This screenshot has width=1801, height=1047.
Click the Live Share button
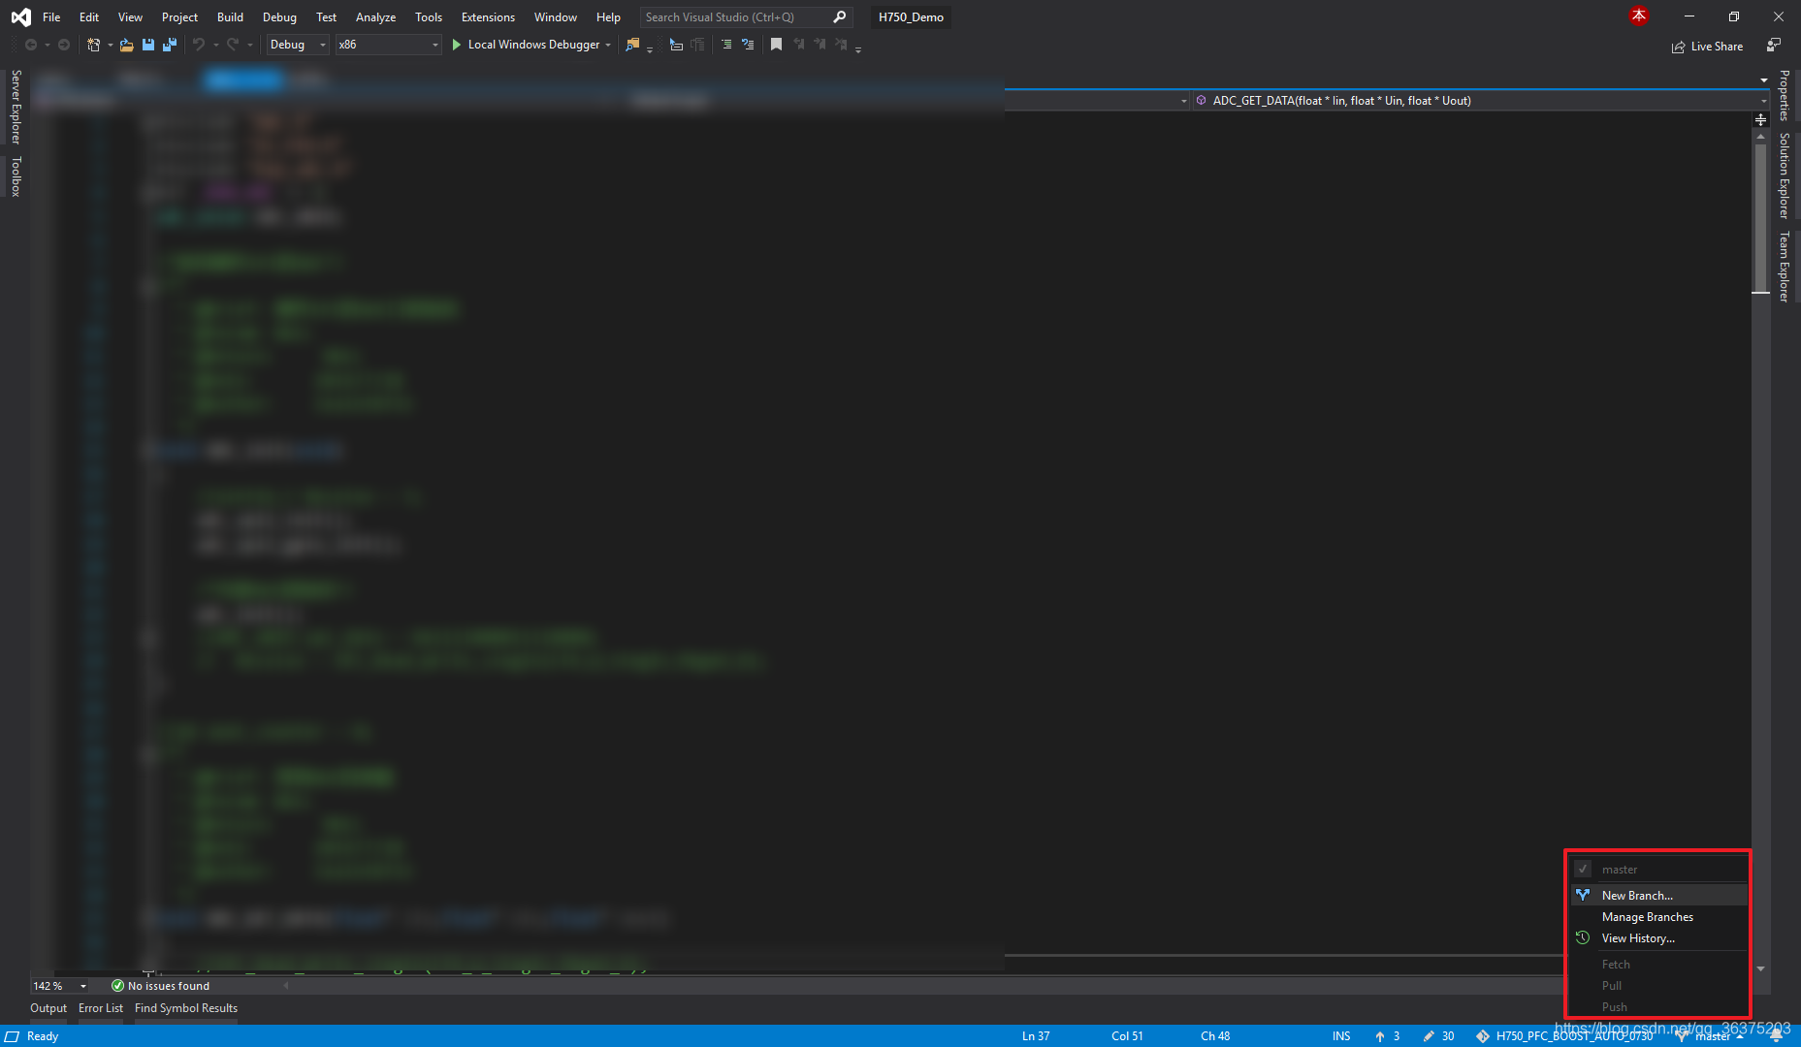coord(1707,47)
